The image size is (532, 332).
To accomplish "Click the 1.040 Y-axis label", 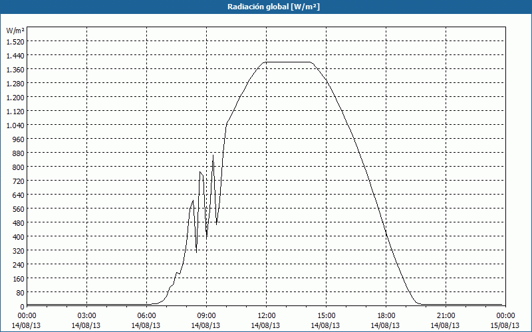I will [x=15, y=125].
